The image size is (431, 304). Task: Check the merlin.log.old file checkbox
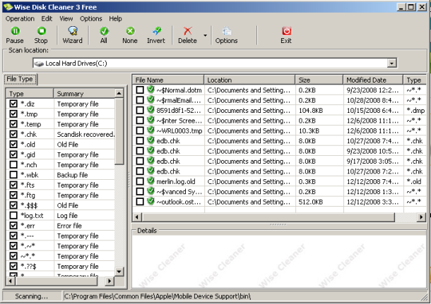(140, 181)
